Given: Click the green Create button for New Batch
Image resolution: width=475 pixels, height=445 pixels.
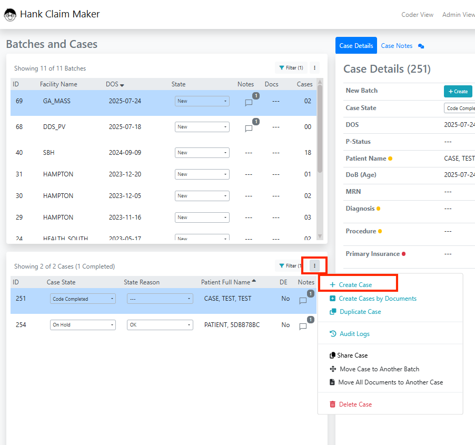Looking at the screenshot, I should tap(458, 91).
